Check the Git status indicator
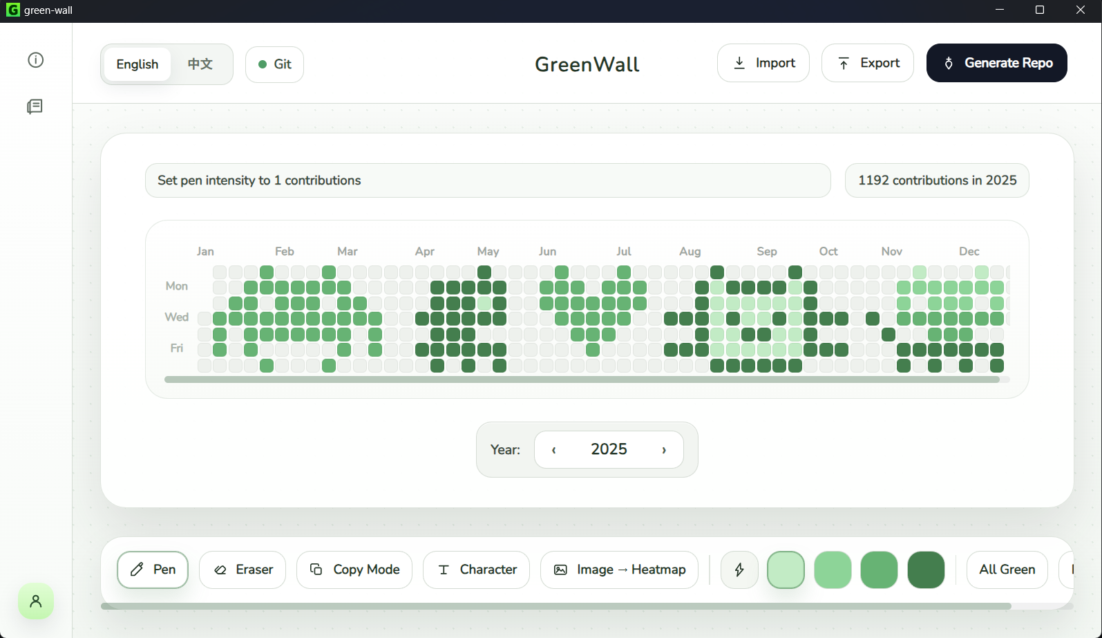The width and height of the screenshot is (1102, 638). (x=274, y=64)
